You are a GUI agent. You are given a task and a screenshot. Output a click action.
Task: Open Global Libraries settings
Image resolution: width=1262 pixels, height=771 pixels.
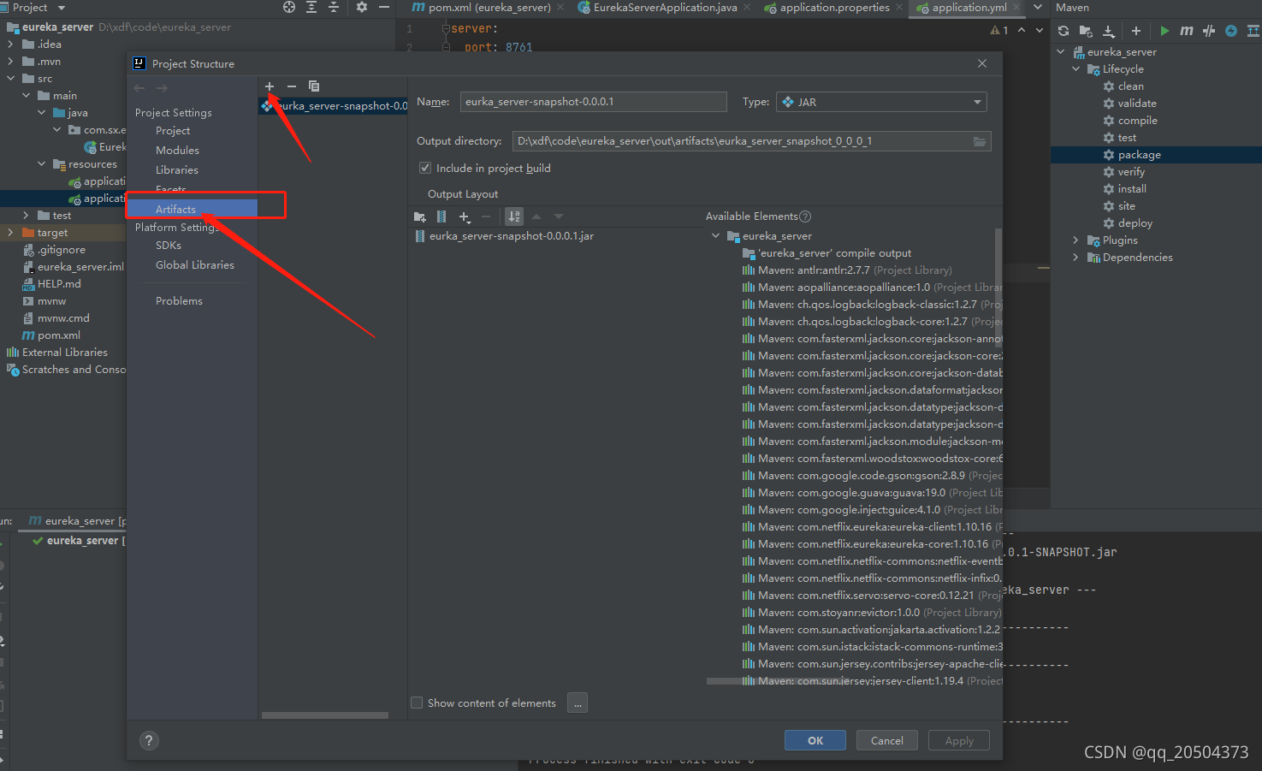pyautogui.click(x=195, y=264)
